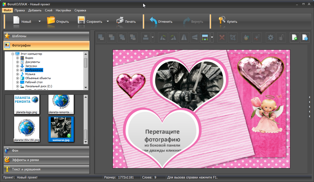Click the red X delete icon
Image resolution: width=314 pixels, height=182 pixels.
point(222,38)
